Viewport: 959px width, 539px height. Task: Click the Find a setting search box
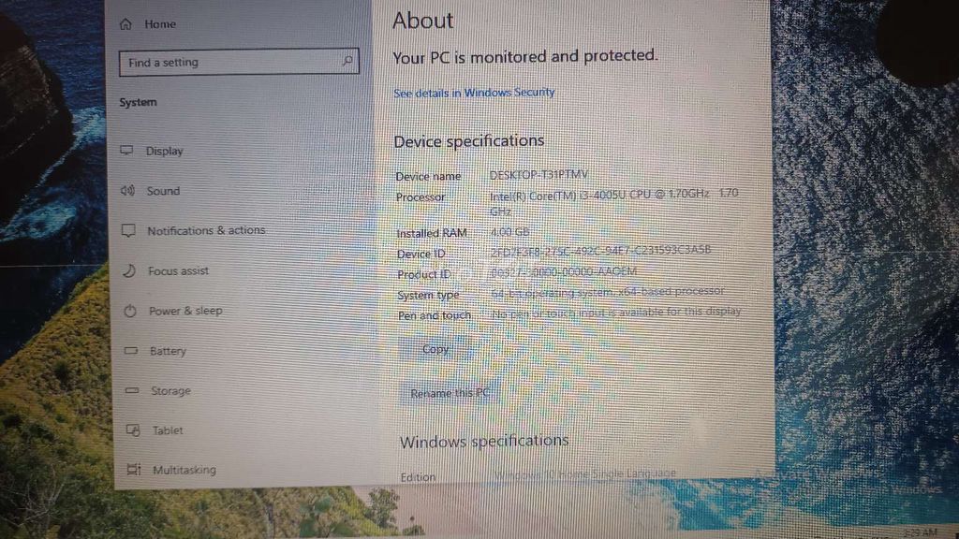coord(239,62)
